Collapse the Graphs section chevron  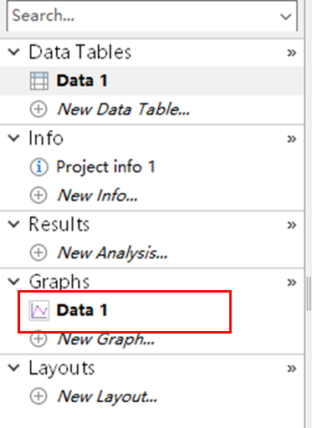[x=14, y=282]
